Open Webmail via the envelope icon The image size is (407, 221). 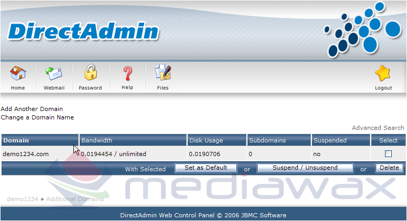click(x=53, y=74)
